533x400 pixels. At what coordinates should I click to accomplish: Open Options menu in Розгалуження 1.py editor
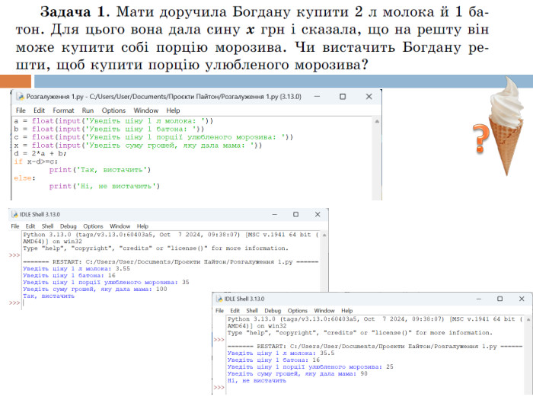point(113,110)
